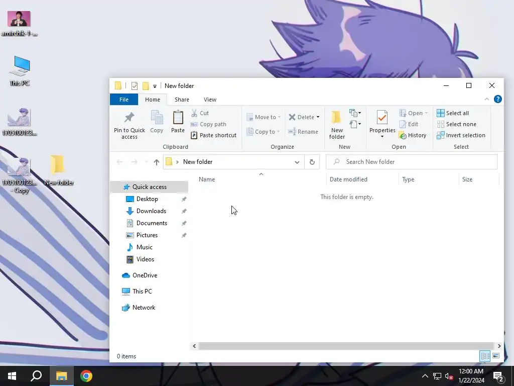Open address bar history dropdown chevron
The width and height of the screenshot is (514, 386).
pos(297,162)
